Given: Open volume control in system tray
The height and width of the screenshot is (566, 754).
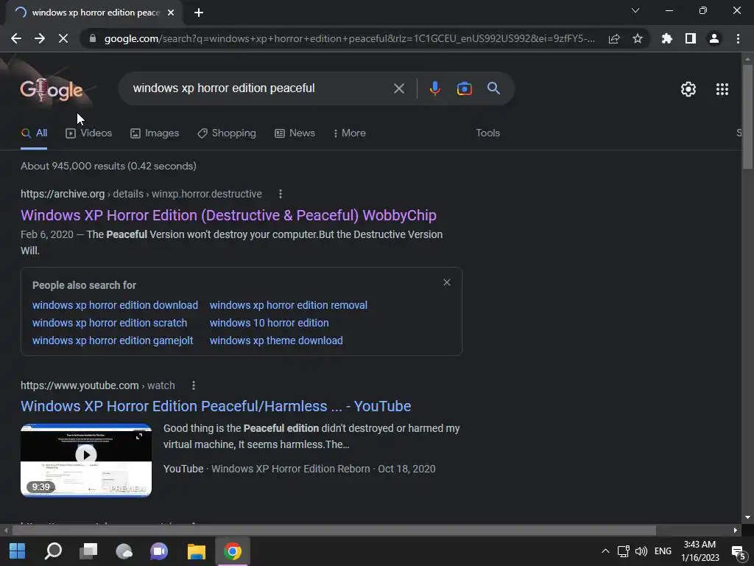Looking at the screenshot, I should (x=641, y=551).
